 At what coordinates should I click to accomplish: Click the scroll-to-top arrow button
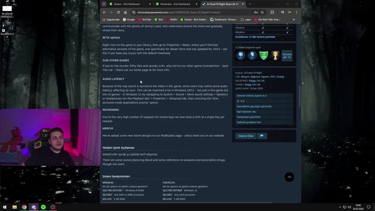[x=289, y=177]
